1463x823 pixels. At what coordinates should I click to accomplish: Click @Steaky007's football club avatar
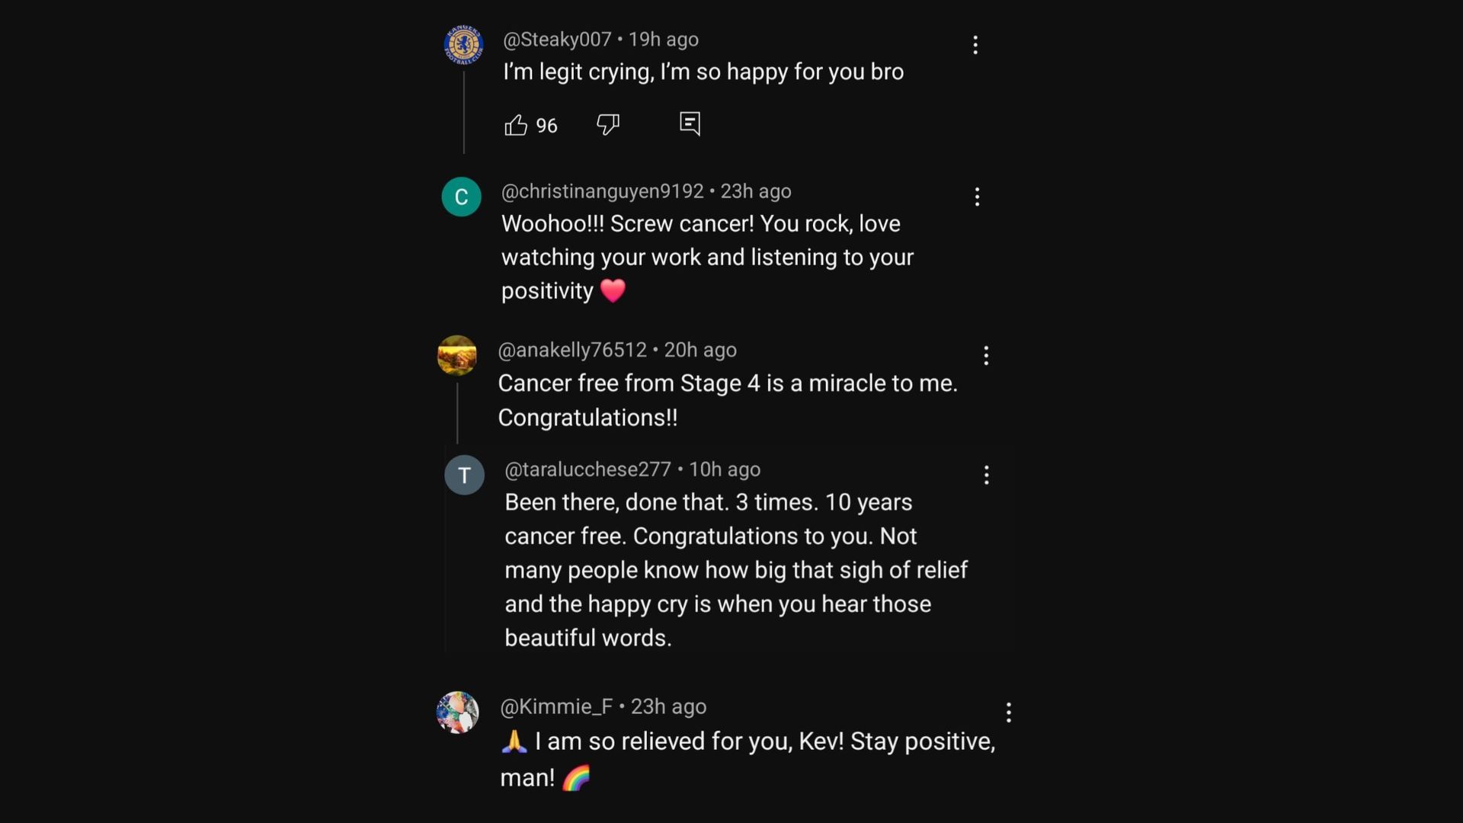click(x=463, y=45)
